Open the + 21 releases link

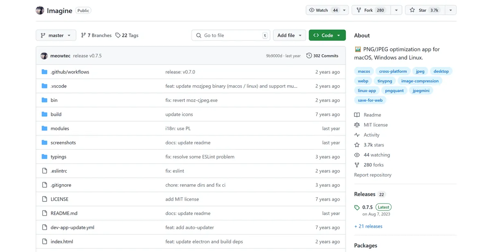point(368,226)
